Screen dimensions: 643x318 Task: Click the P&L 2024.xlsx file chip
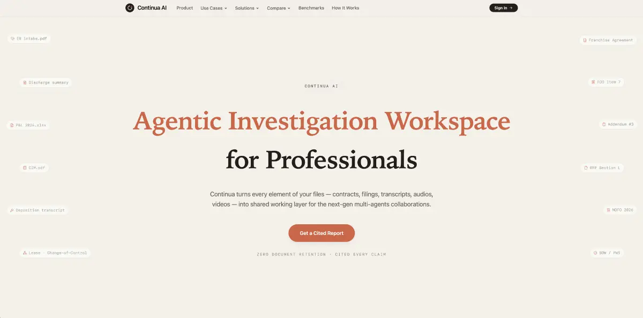(x=28, y=125)
